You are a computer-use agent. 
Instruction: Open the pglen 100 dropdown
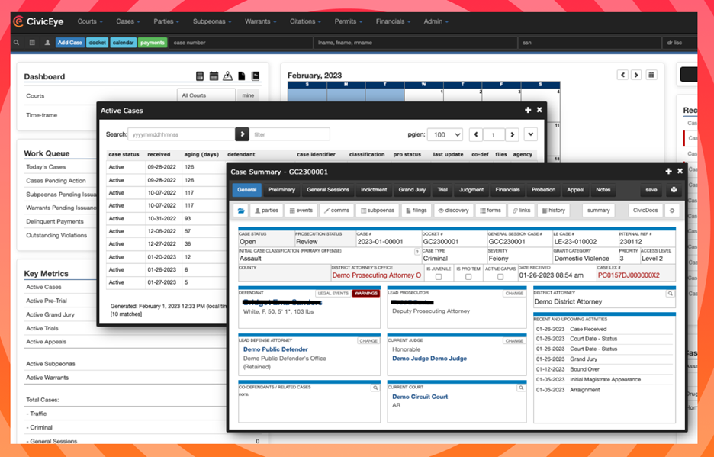pos(445,134)
